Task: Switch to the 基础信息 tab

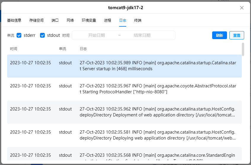Action: tap(14, 20)
